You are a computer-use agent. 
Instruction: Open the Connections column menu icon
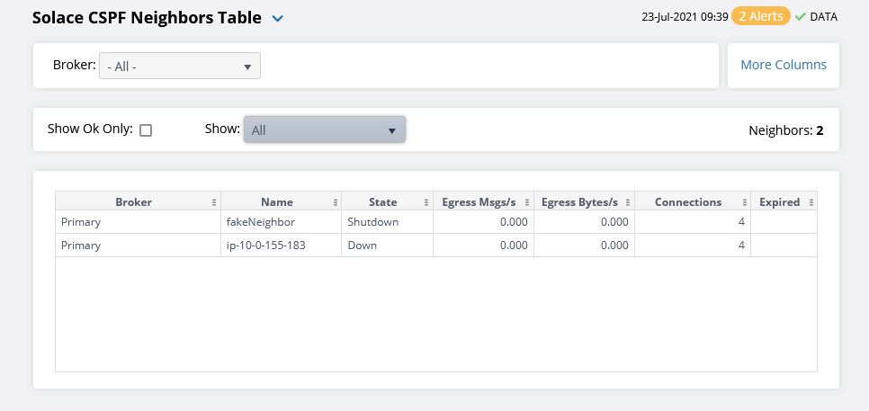pos(744,202)
